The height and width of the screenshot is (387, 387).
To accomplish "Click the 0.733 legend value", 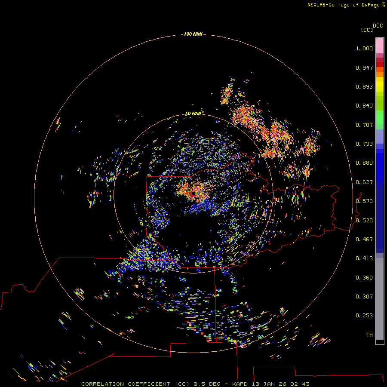I will click(x=364, y=144).
